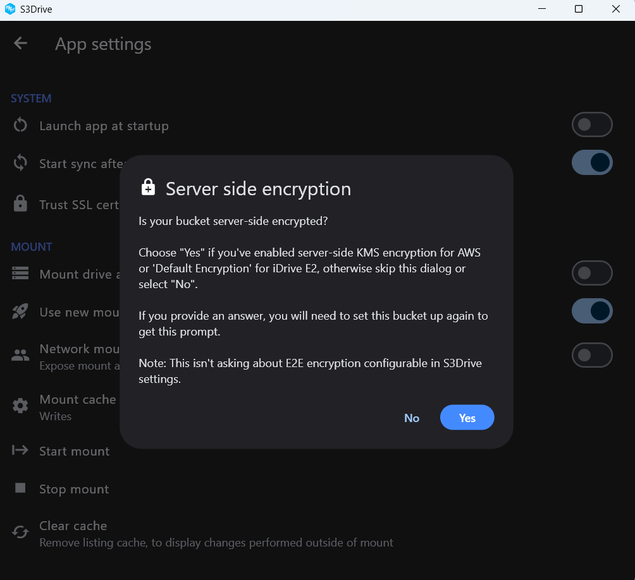Select the Stop mount option
This screenshot has width=635, height=580.
[x=74, y=489]
